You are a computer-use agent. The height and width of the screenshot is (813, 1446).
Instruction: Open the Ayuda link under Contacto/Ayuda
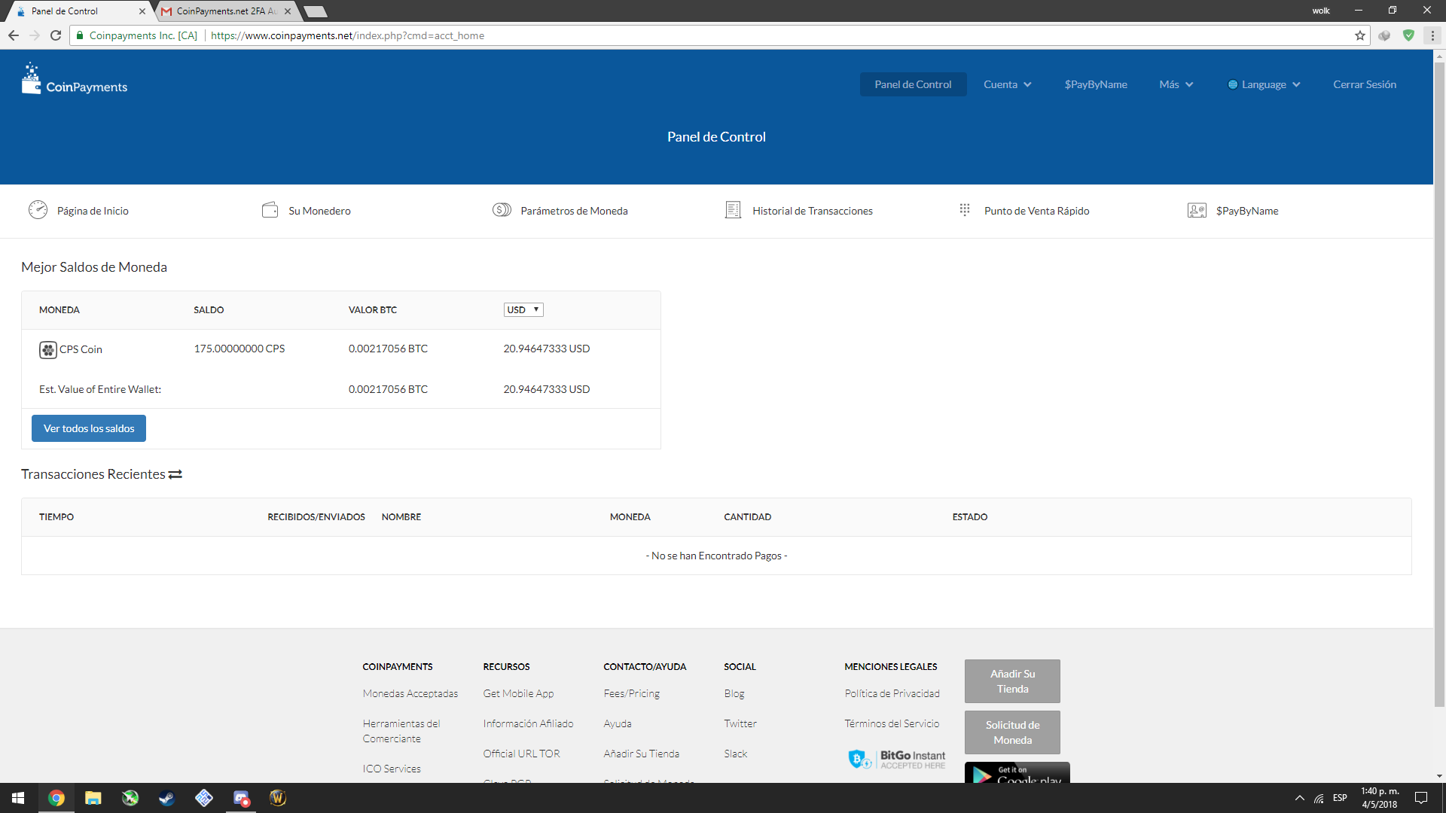(617, 723)
